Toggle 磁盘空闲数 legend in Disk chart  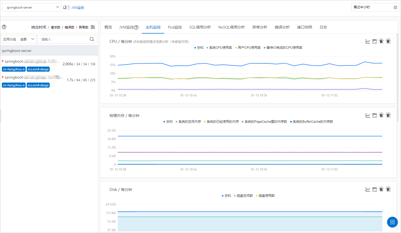pos(243,196)
